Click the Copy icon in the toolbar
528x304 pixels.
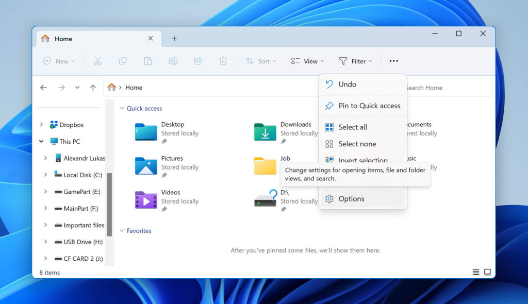(123, 61)
